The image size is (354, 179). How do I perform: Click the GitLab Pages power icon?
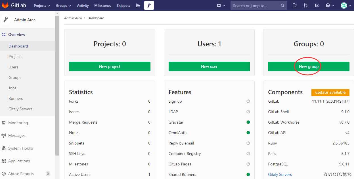(248, 164)
